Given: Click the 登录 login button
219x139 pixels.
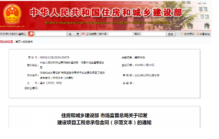Looking at the screenshot, I should click(x=171, y=34).
